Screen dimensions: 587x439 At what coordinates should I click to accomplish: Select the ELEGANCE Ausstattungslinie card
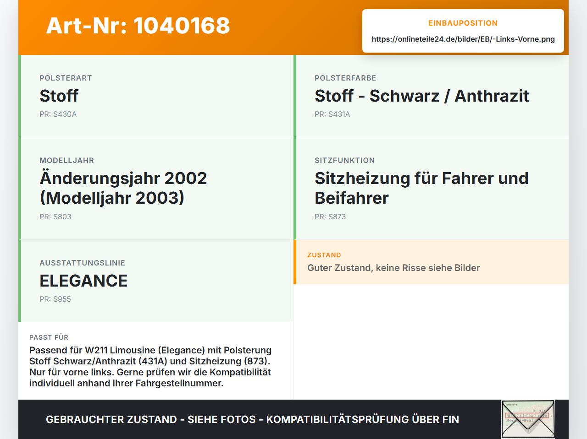[x=156, y=281]
